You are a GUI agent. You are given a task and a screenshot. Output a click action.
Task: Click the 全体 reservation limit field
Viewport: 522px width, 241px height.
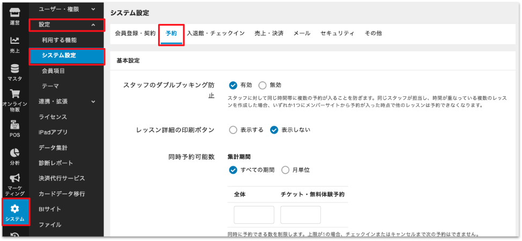(x=254, y=215)
